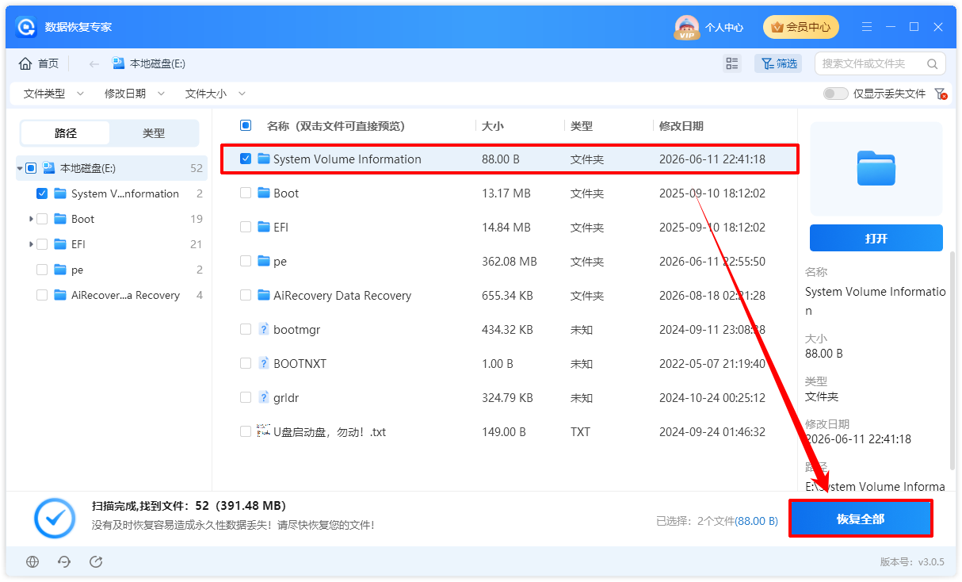Screen dimensions: 962x582
Task: Sort by the 修改日期 column header
Action: [x=681, y=126]
